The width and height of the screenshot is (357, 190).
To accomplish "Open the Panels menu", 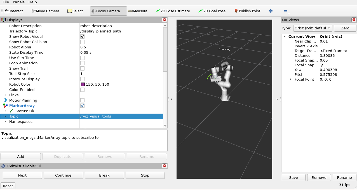I will click(18, 2).
